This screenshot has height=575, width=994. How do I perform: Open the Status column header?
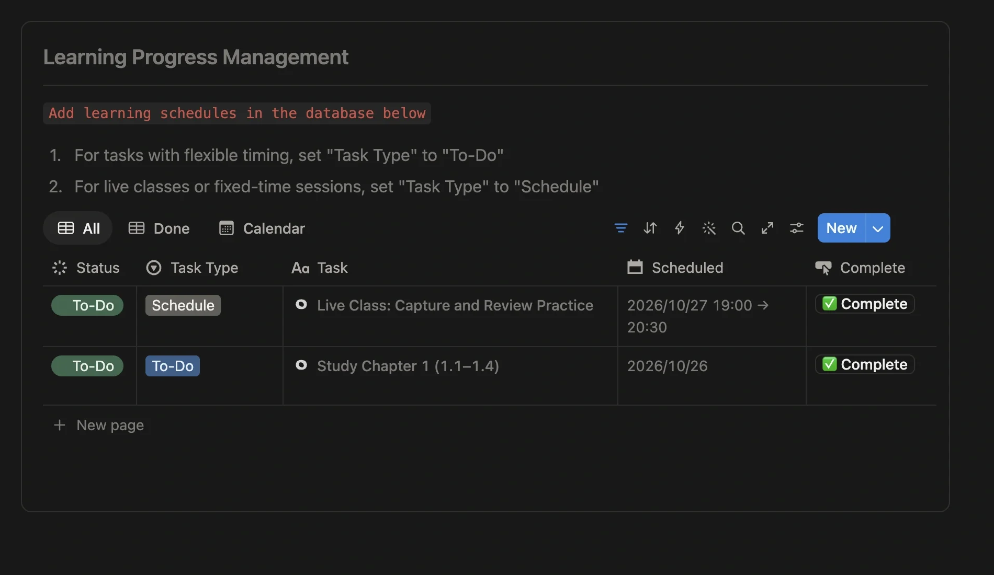coord(86,268)
